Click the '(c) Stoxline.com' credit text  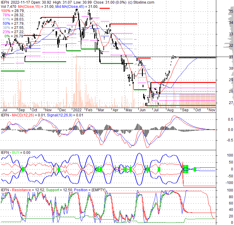click(x=141, y=2)
